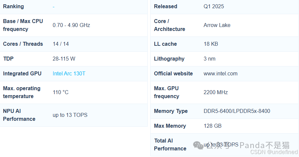
Task: Click the 'Memory Type' label
Action: tap(171, 111)
